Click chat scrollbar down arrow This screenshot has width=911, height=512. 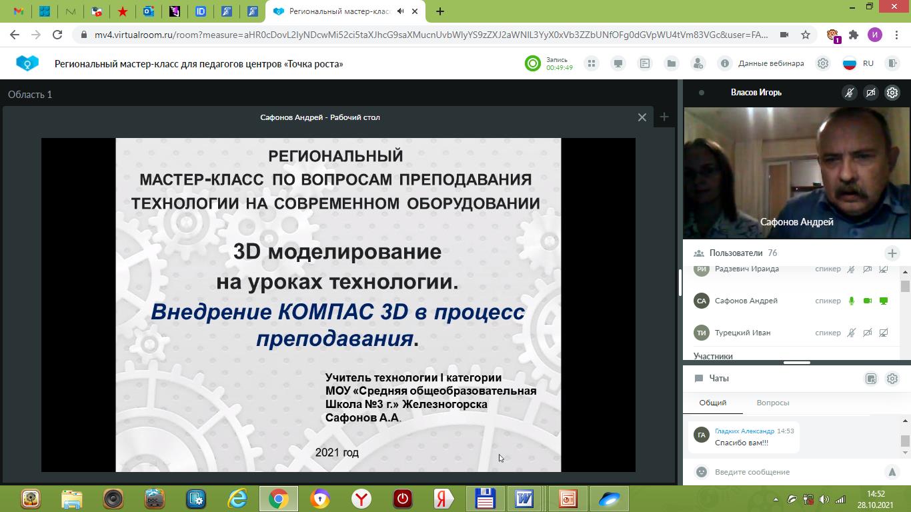pyautogui.click(x=905, y=453)
